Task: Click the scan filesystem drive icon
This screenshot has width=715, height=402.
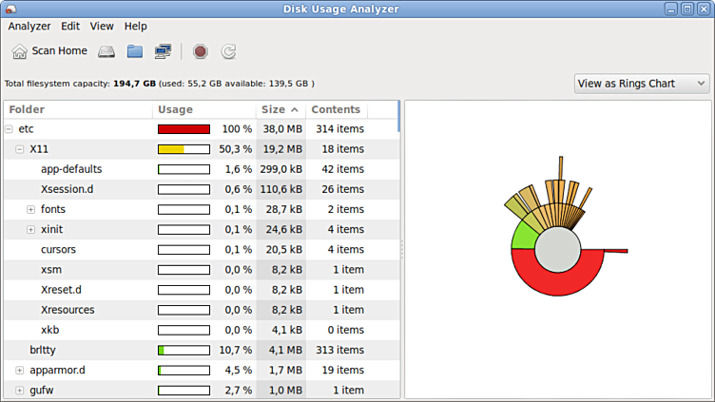Action: 106,51
